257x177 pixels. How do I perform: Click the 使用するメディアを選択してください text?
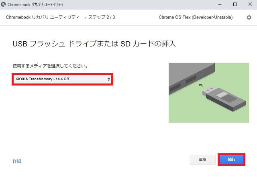50,66
